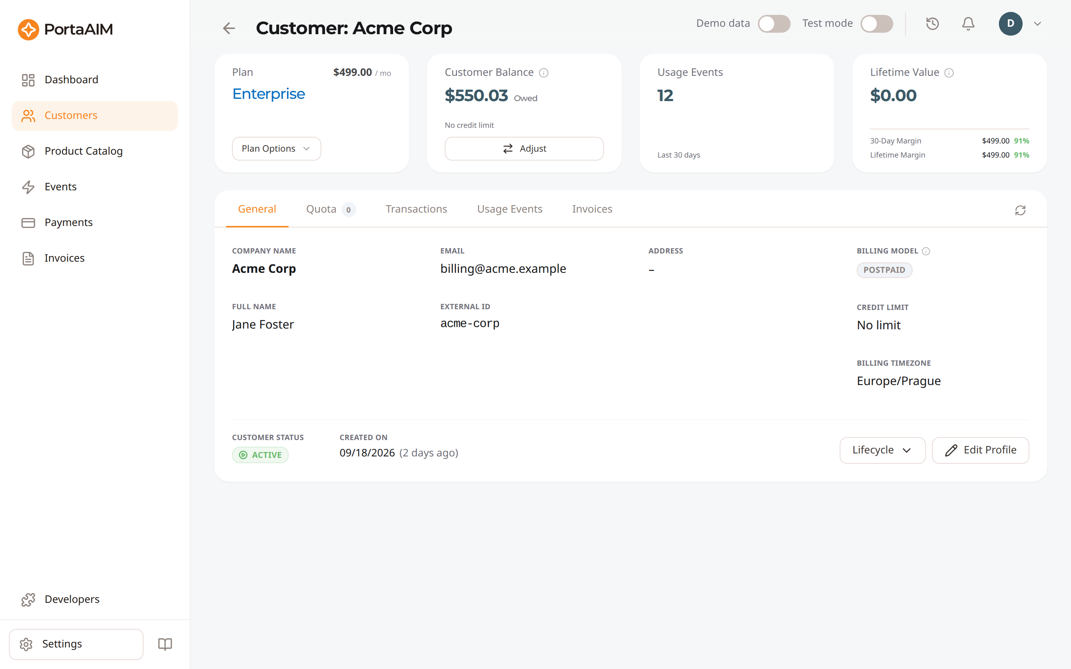Click the PortaAIM logo icon

click(28, 29)
